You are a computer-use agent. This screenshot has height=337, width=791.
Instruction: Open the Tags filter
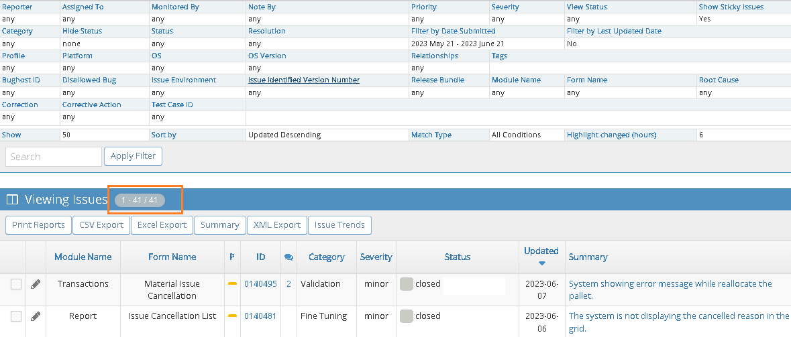pyautogui.click(x=499, y=56)
